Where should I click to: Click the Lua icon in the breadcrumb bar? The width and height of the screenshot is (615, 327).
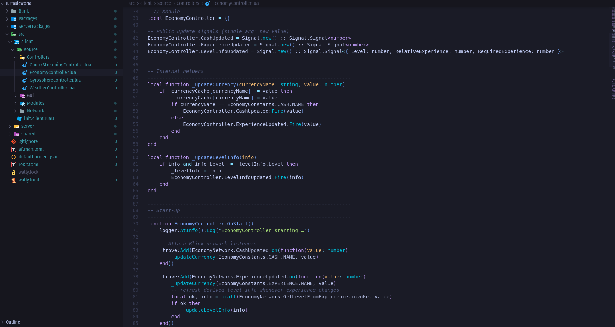(208, 3)
